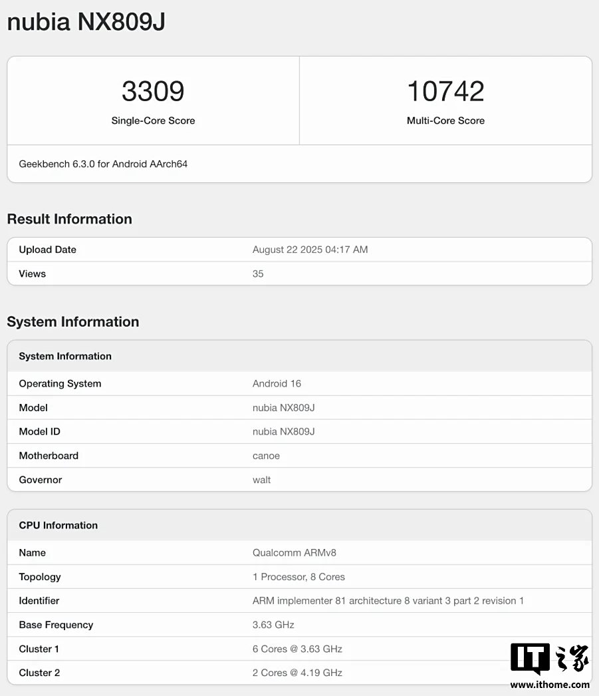Click the upload date value August 22 2025
Viewport: 599px width, 696px height.
[310, 250]
